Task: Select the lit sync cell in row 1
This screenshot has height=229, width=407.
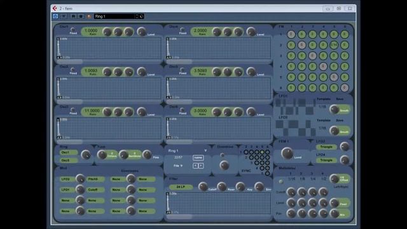Action: (262, 152)
